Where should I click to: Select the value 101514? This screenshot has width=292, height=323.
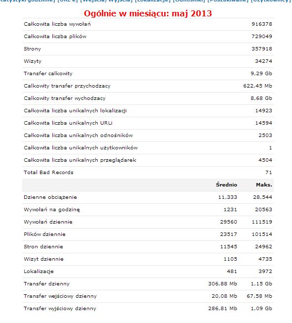pyautogui.click(x=262, y=234)
